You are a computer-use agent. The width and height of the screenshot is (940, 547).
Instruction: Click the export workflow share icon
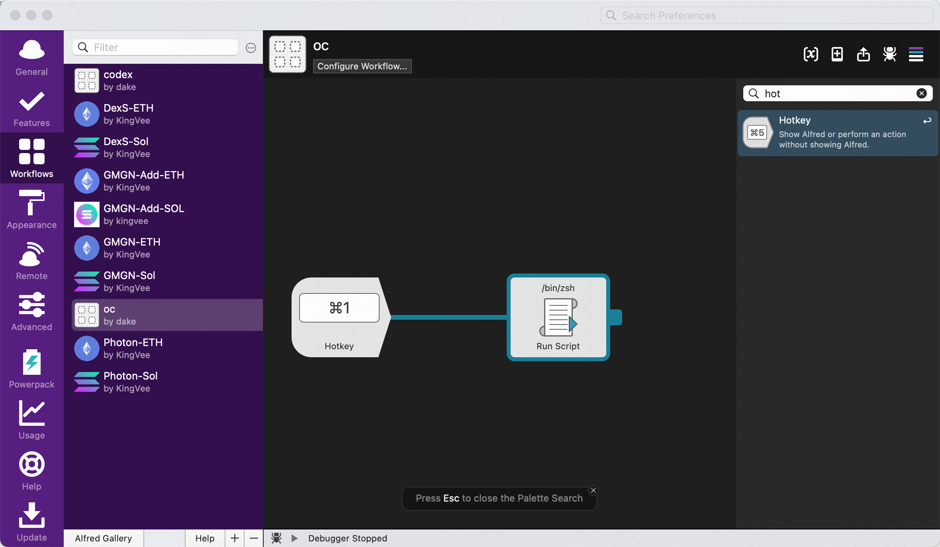[x=863, y=54]
